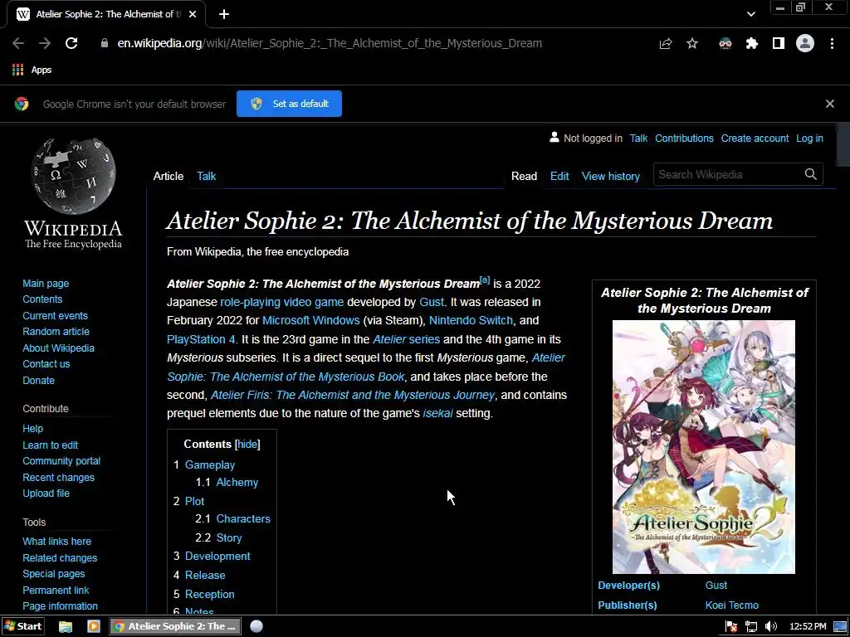Open the Contributions link
This screenshot has width=850, height=637.
(684, 139)
